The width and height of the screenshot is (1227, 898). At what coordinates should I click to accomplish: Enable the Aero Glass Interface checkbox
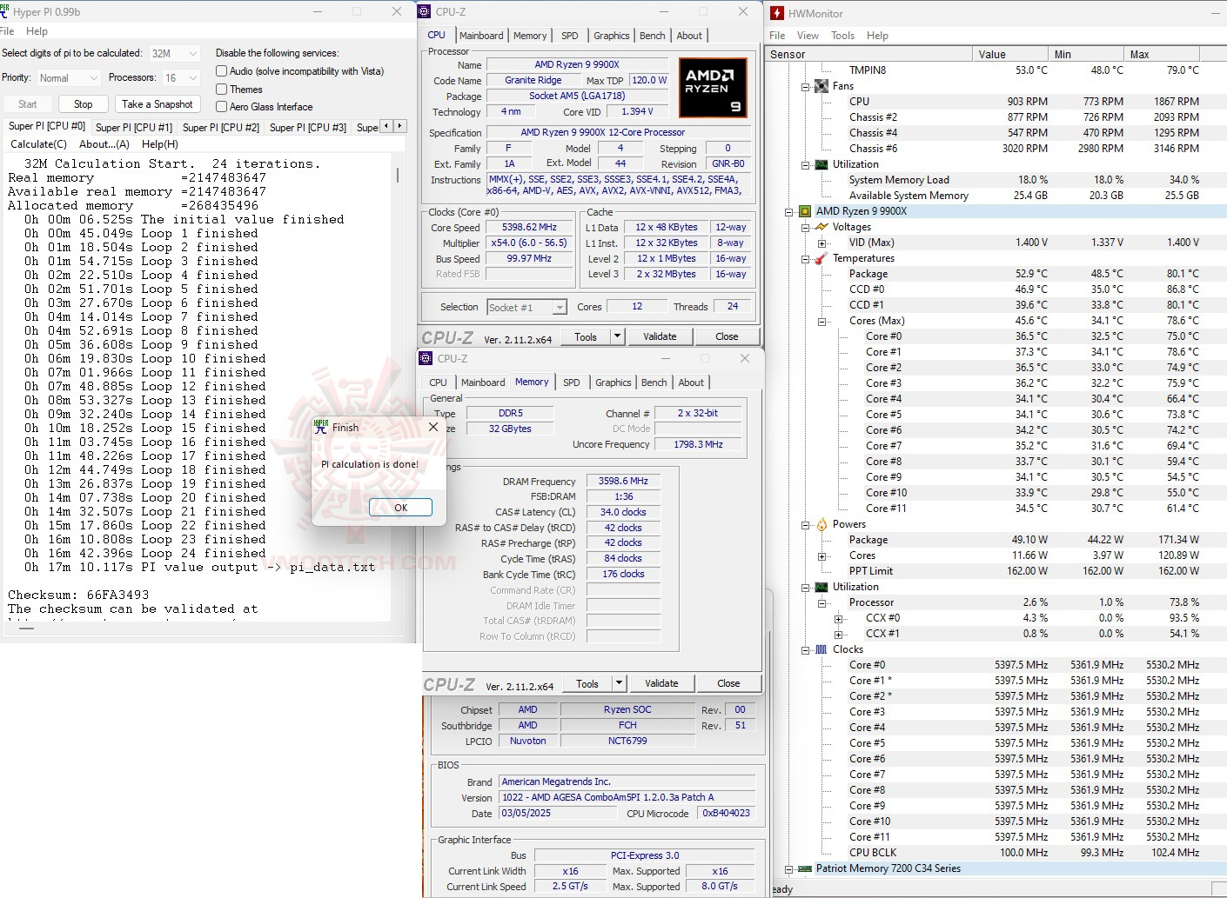pos(222,107)
